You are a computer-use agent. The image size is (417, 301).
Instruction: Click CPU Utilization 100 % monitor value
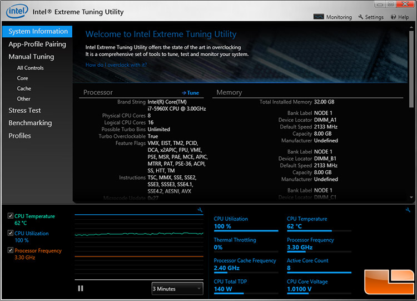point(222,226)
